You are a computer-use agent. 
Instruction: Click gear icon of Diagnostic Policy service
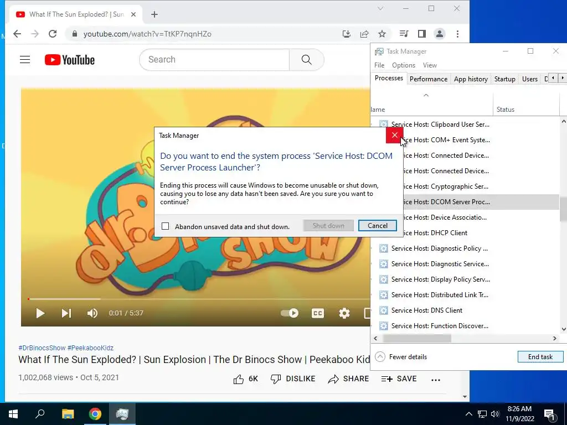(383, 248)
